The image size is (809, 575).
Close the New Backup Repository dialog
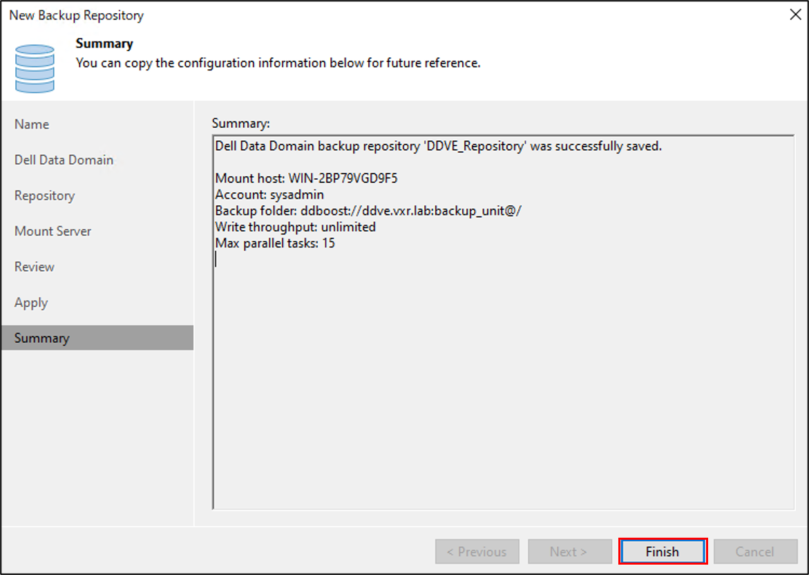pyautogui.click(x=795, y=15)
